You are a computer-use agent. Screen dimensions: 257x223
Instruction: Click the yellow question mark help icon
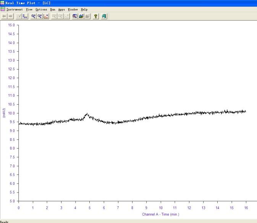[96, 16]
